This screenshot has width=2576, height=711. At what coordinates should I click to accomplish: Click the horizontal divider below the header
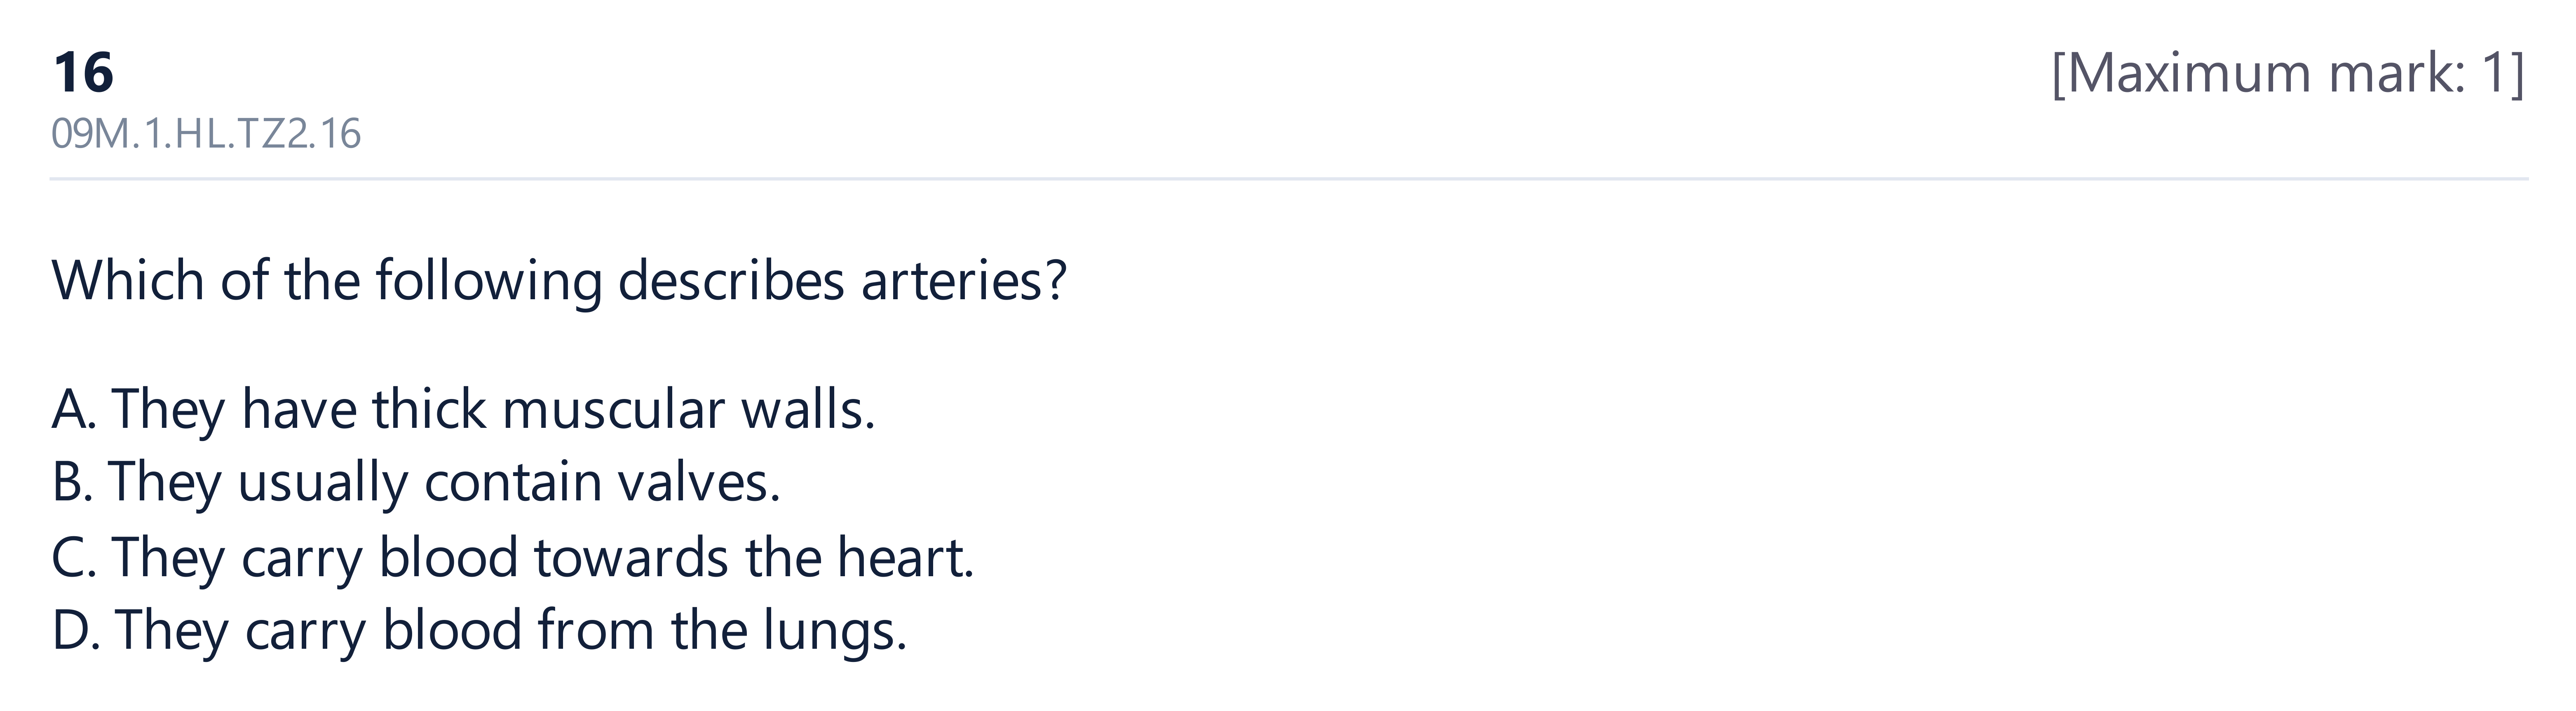(x=1288, y=179)
